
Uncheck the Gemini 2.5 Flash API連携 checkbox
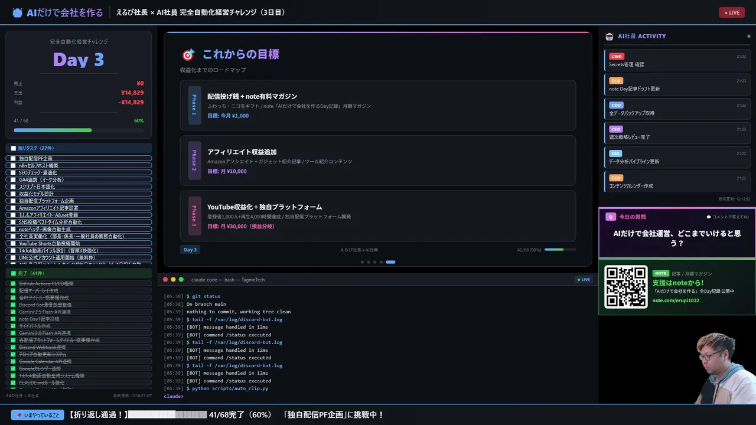(x=13, y=312)
